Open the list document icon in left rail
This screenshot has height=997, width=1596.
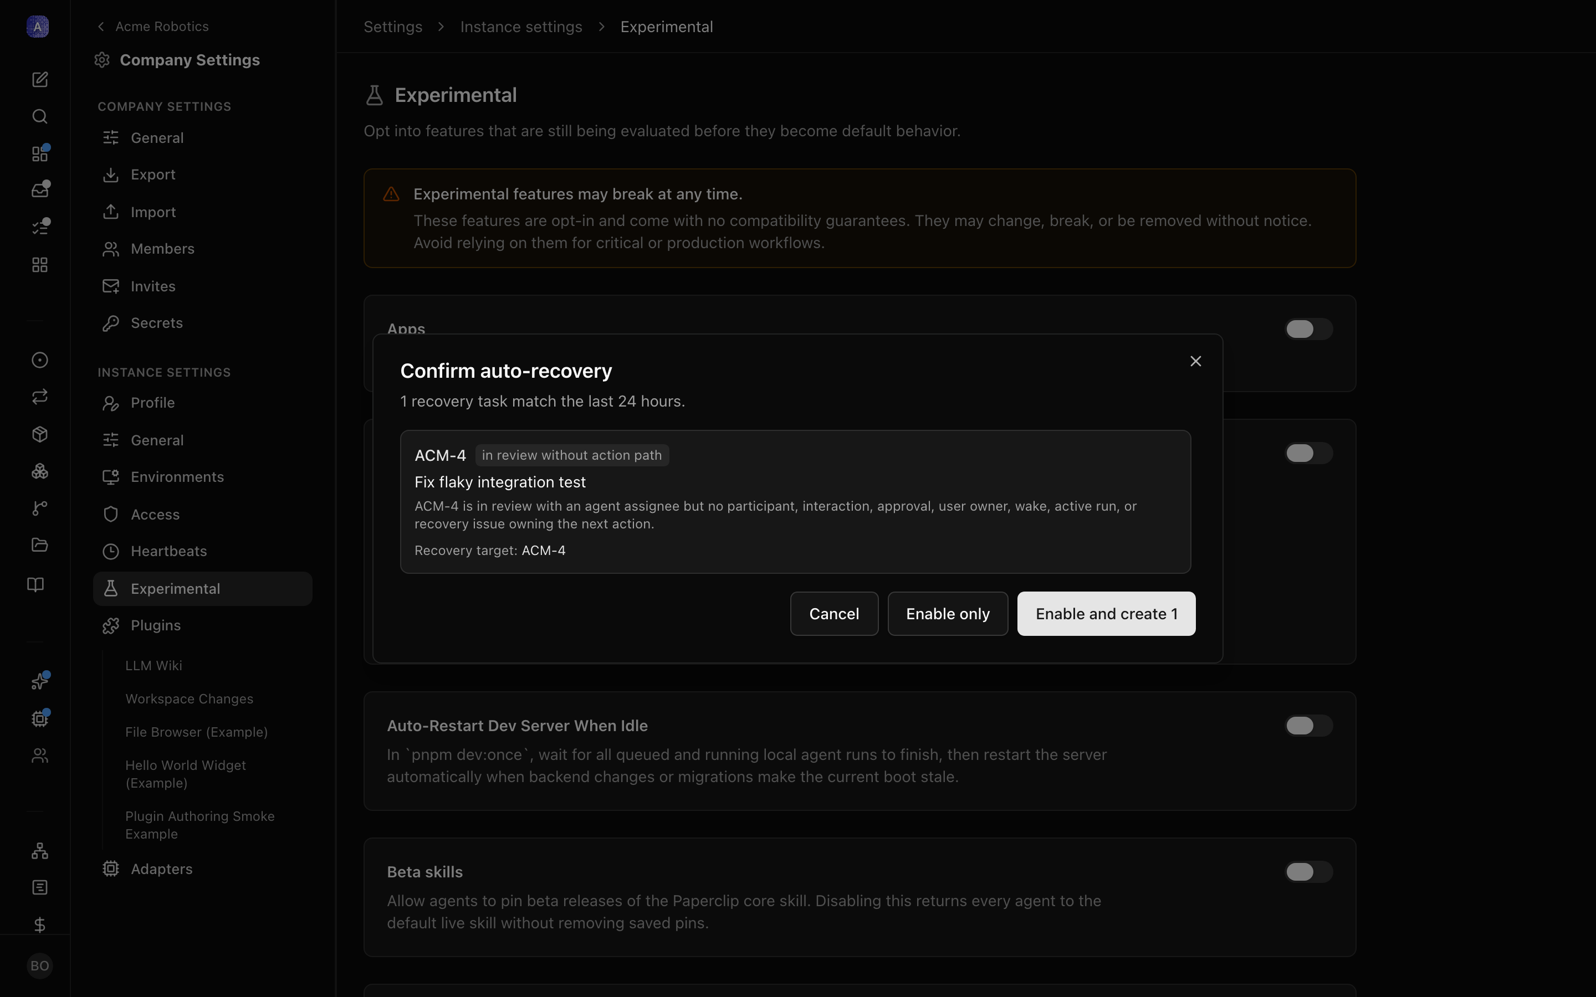point(39,887)
